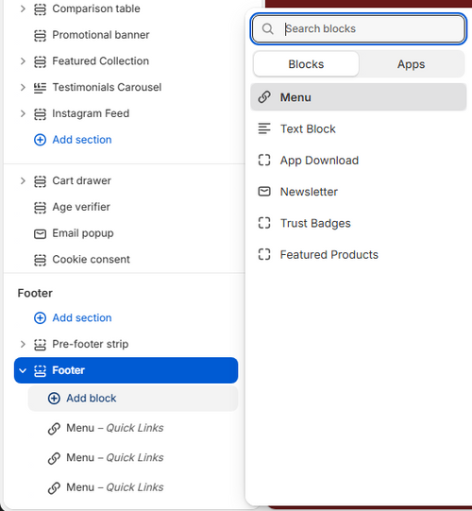Select the highlighted Footer section row
Image resolution: width=472 pixels, height=511 pixels.
126,370
